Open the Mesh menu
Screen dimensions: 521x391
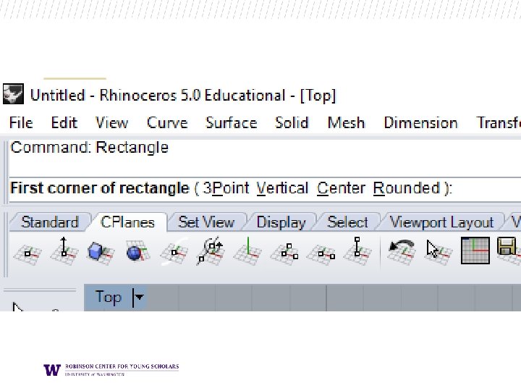(346, 122)
